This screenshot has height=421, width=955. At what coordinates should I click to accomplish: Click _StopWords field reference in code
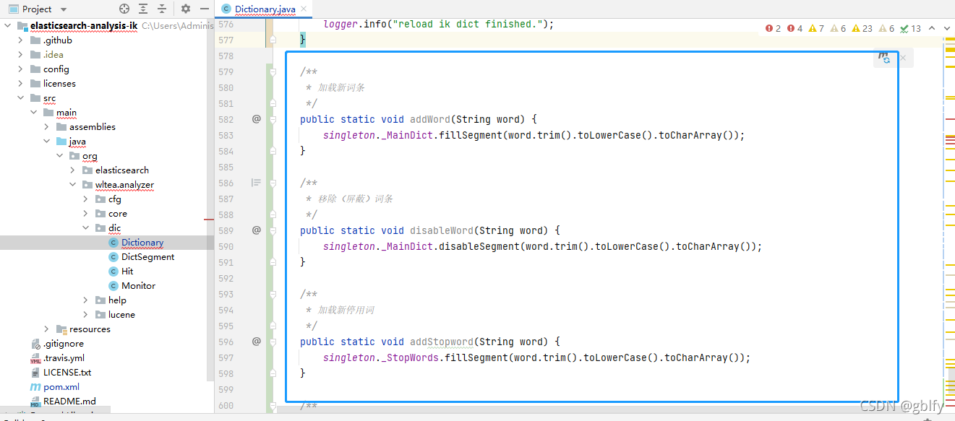click(x=409, y=357)
